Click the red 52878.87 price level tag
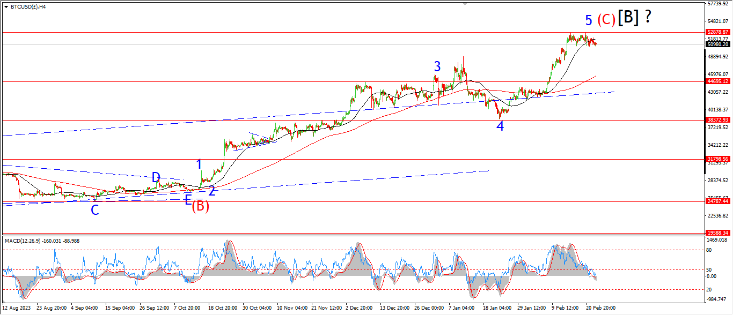 pos(717,32)
